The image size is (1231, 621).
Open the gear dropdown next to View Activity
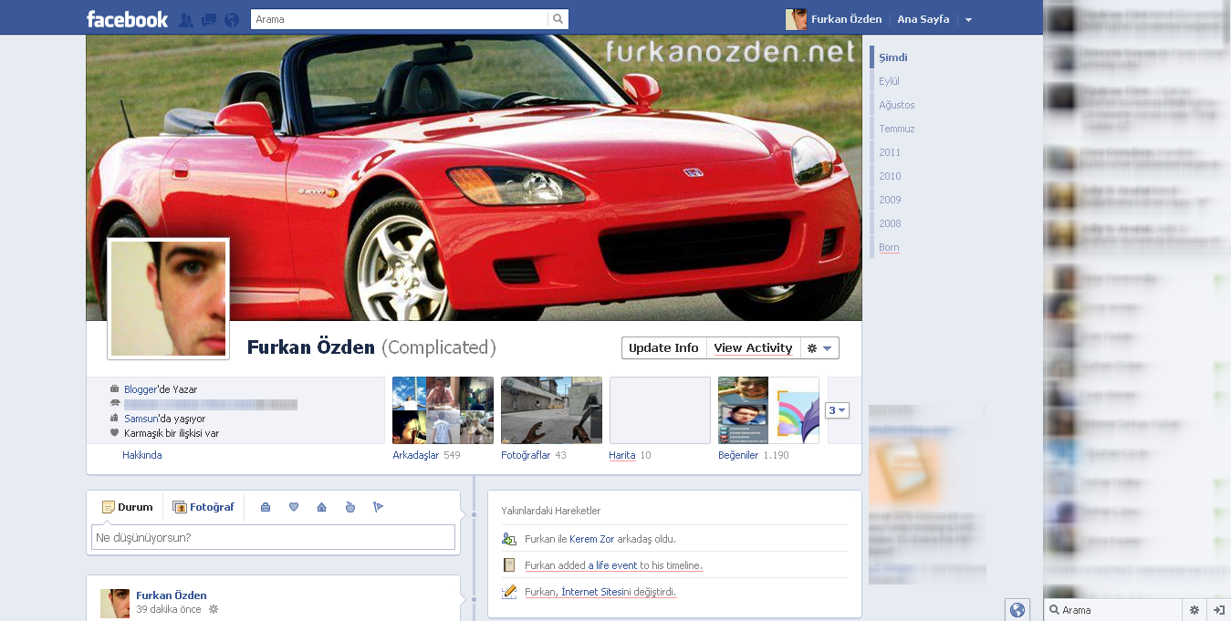[819, 348]
